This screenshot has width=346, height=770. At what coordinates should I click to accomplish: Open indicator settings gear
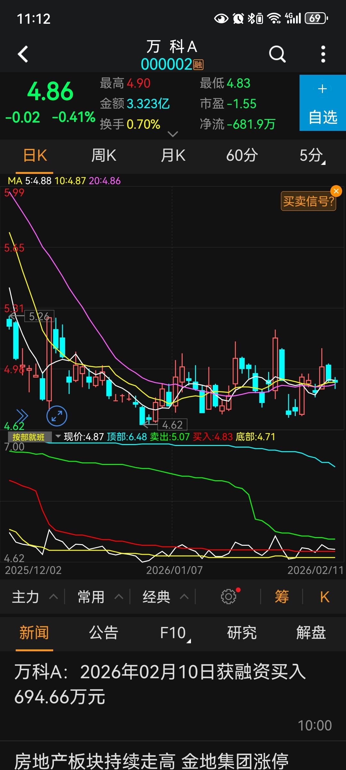point(229,596)
